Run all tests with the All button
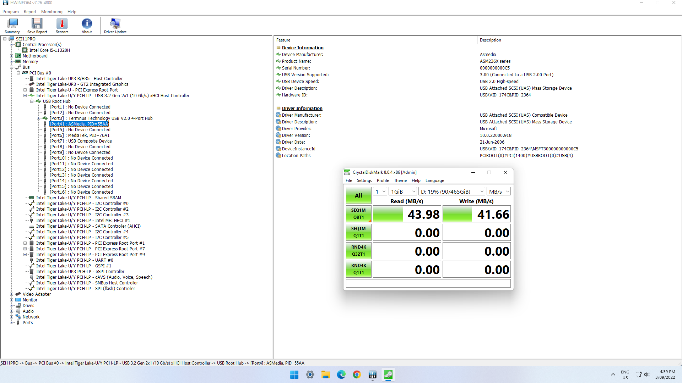The image size is (682, 383). [x=359, y=195]
